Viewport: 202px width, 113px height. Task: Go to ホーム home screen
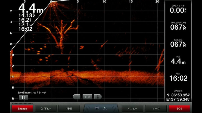[x=101, y=108]
